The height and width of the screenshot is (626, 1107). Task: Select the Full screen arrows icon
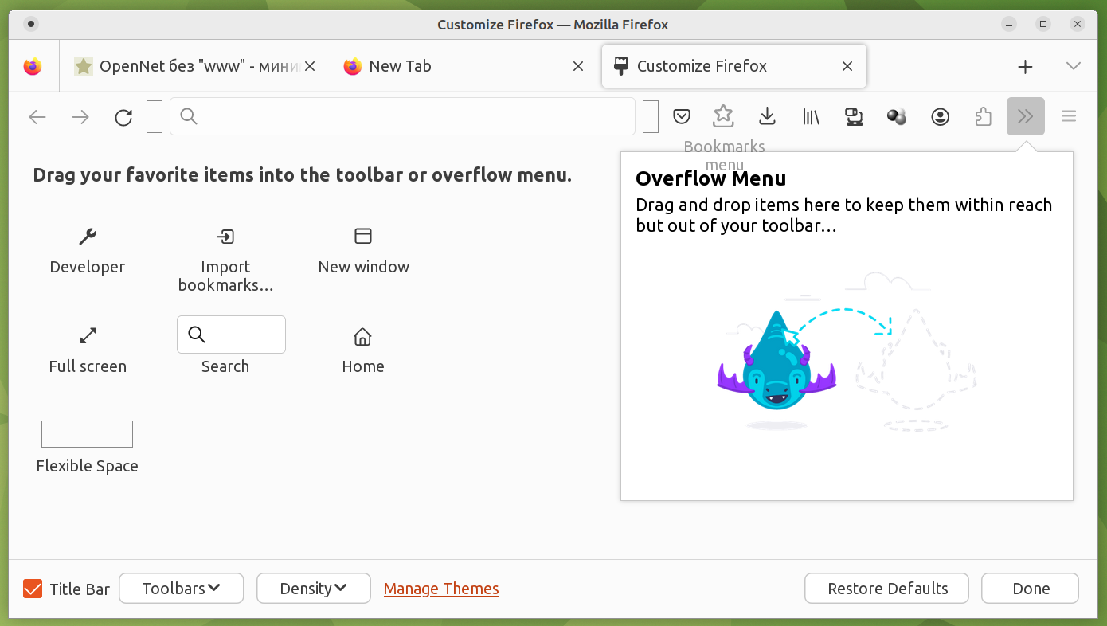point(88,335)
